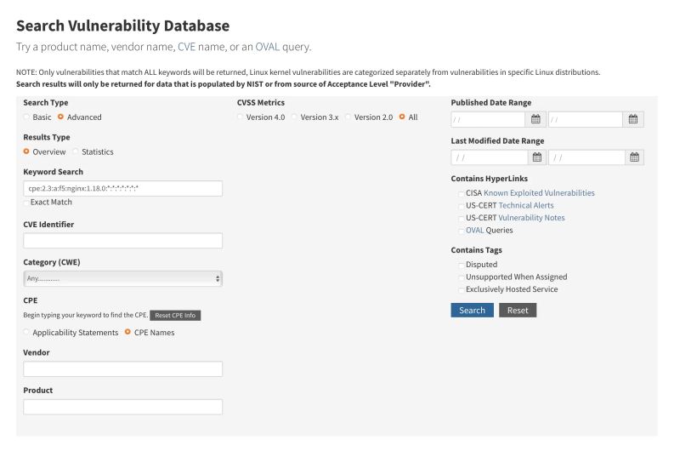Select CVSS Version 2.0 metrics
The width and height of the screenshot is (680, 451).
pos(348,117)
